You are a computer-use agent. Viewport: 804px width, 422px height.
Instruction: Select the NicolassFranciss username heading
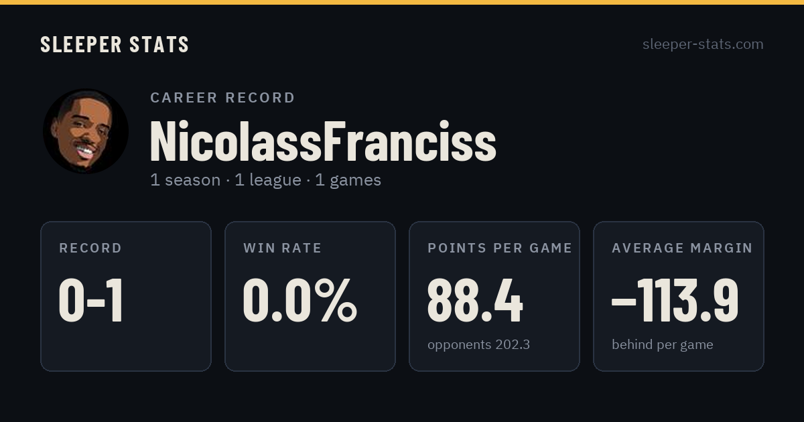[x=323, y=141]
